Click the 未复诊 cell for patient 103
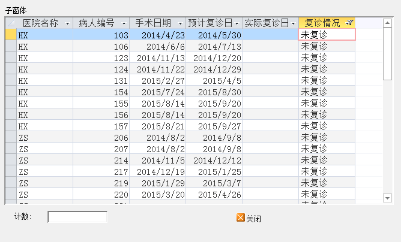401x242 pixels. (326, 35)
